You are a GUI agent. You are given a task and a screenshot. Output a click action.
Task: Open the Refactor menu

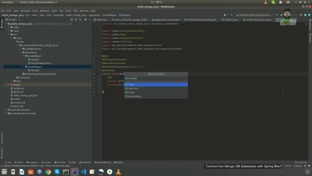click(45, 11)
